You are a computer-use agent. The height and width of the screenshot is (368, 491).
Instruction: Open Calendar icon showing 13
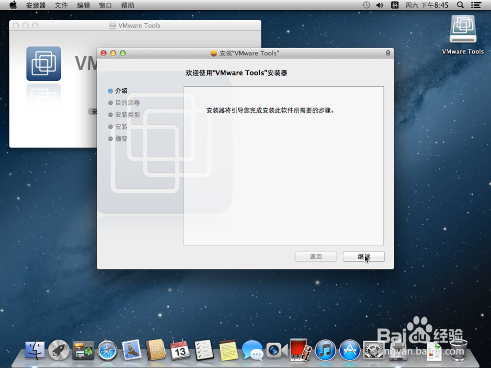click(180, 350)
